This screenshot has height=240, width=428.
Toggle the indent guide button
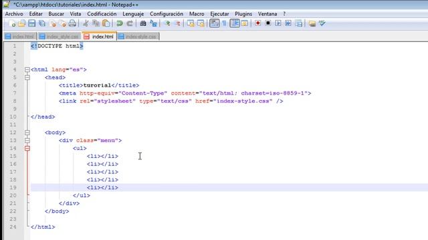click(235, 24)
